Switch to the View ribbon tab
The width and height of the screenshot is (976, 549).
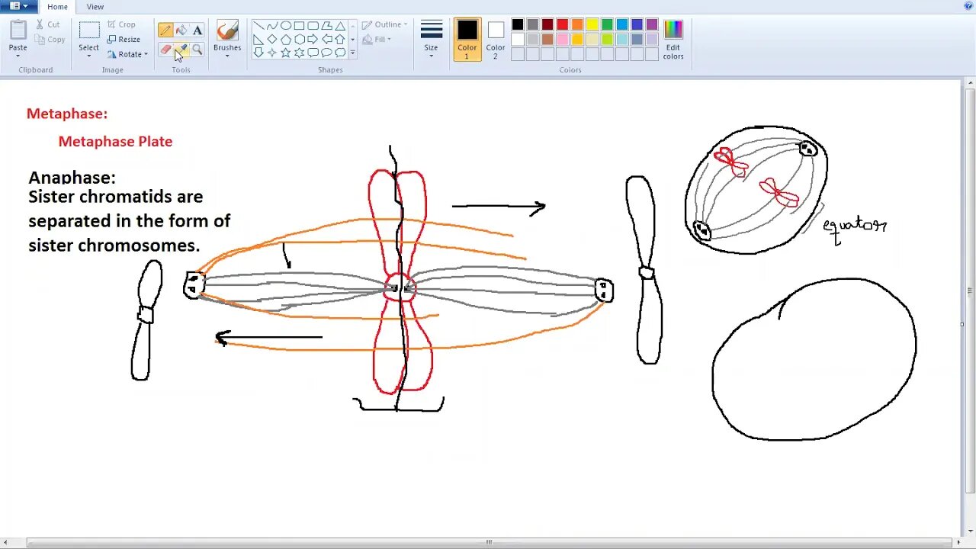(x=95, y=7)
